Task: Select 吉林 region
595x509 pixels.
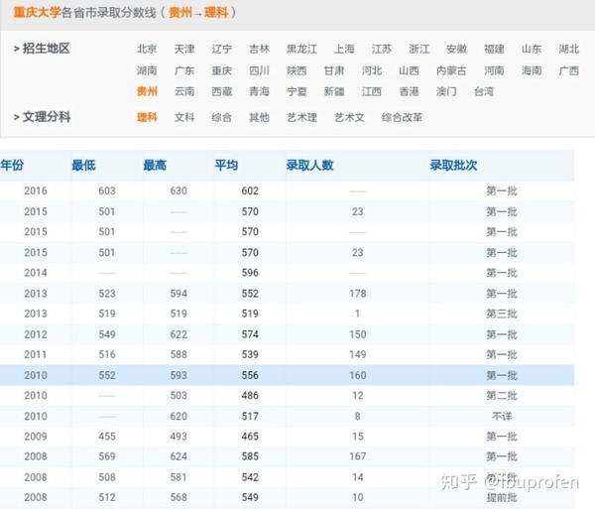Action: [x=259, y=49]
